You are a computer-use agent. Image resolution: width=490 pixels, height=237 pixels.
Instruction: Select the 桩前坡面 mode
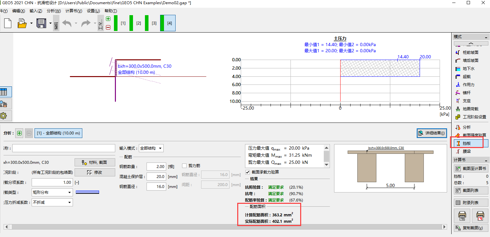pos(471,53)
